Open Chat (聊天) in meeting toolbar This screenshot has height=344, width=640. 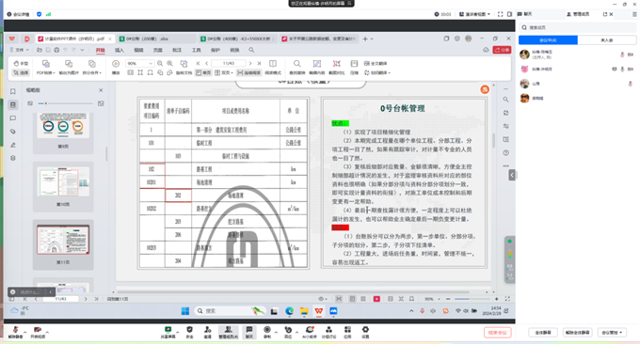pos(249,332)
